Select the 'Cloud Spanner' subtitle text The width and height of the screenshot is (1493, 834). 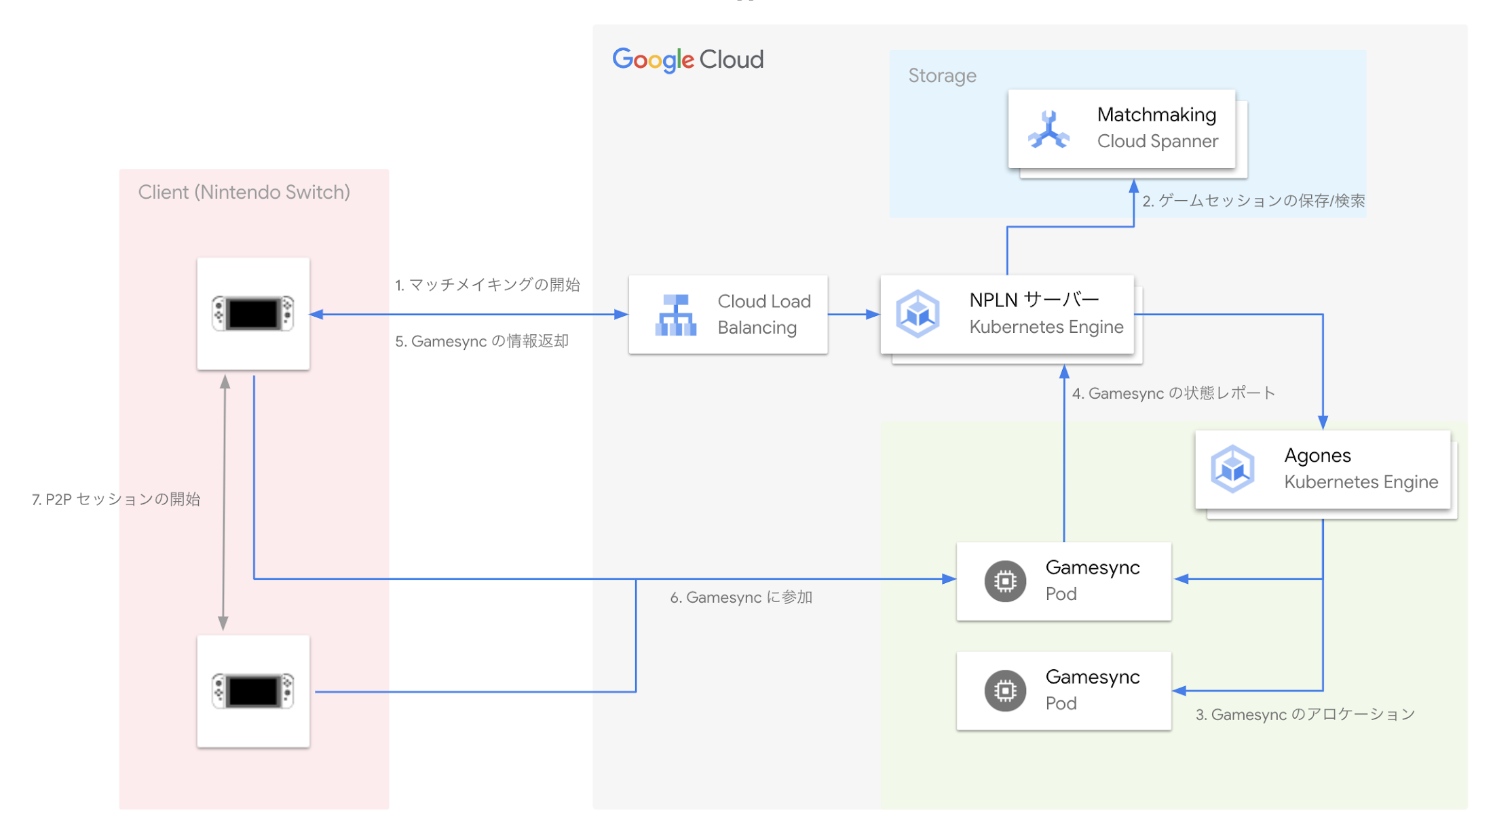[x=1158, y=141]
